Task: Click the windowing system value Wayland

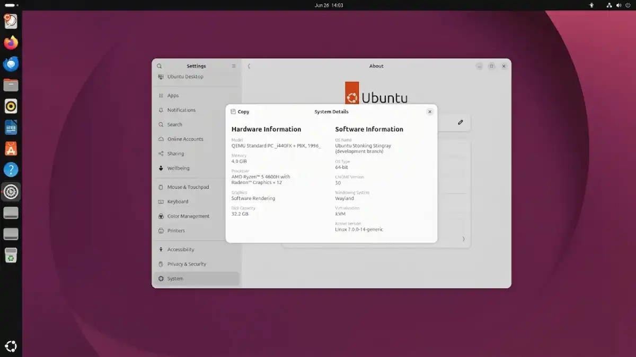Action: [x=344, y=198]
